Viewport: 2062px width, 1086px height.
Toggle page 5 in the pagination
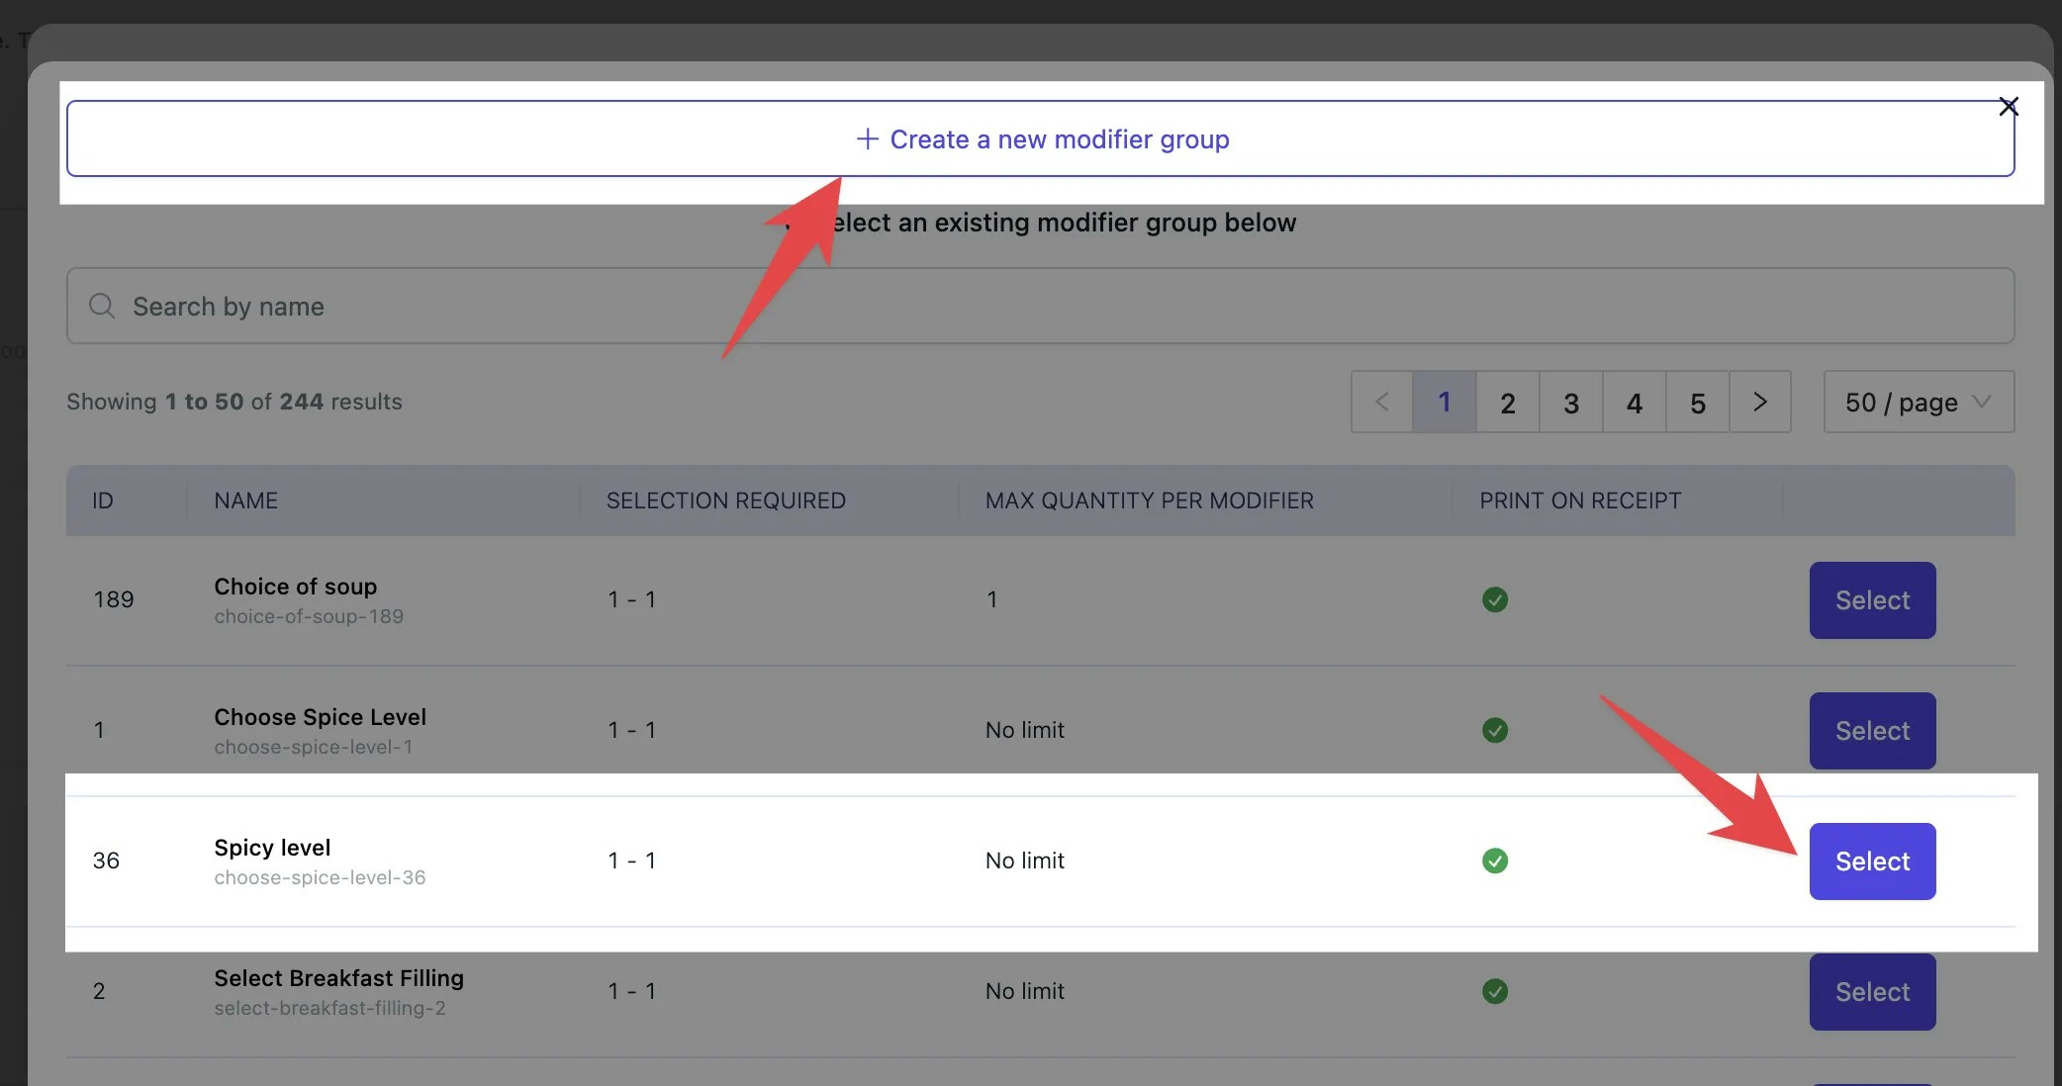tap(1698, 402)
